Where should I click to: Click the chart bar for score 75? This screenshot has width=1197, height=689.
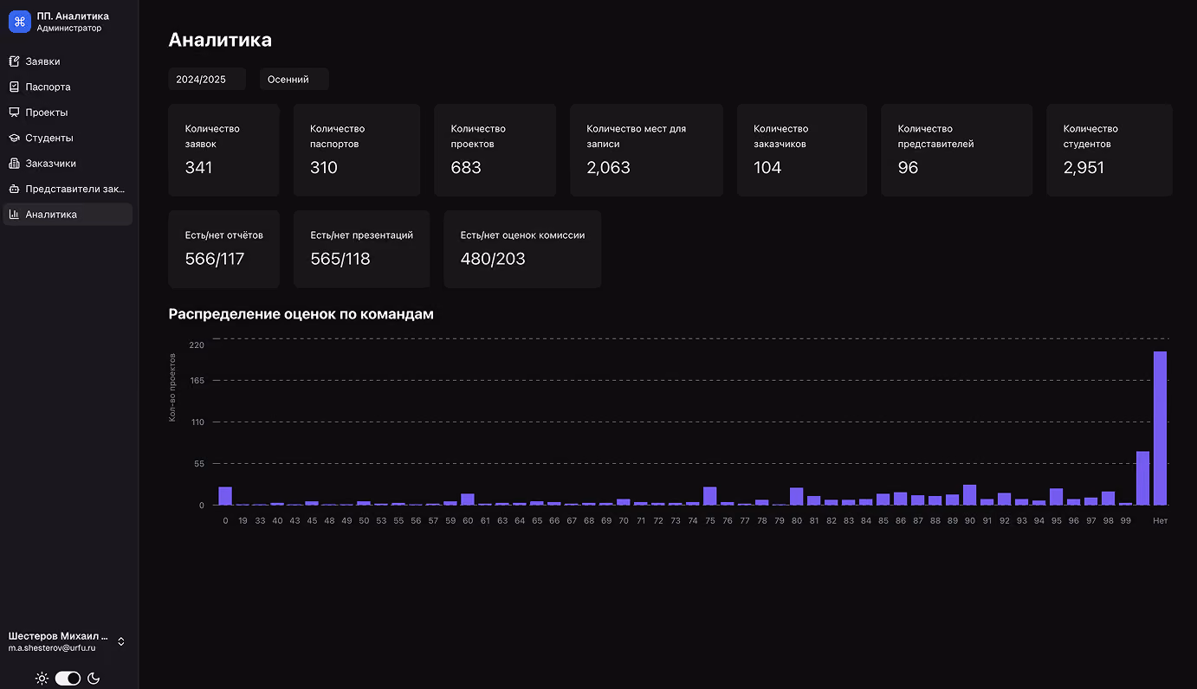pyautogui.click(x=710, y=496)
